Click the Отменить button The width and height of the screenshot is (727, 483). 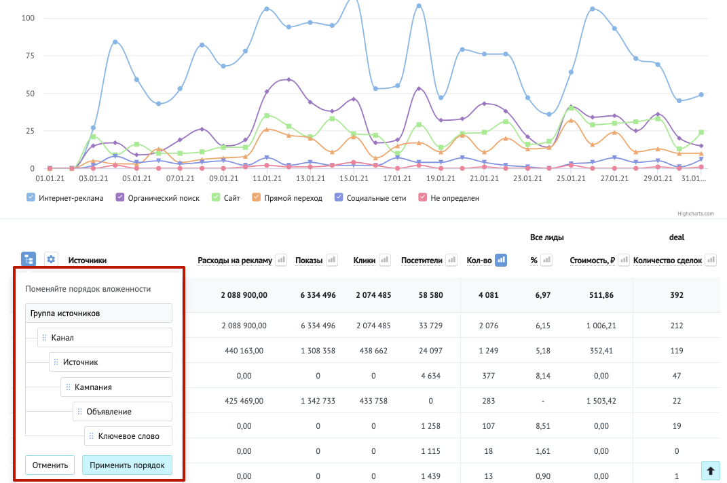(x=50, y=465)
